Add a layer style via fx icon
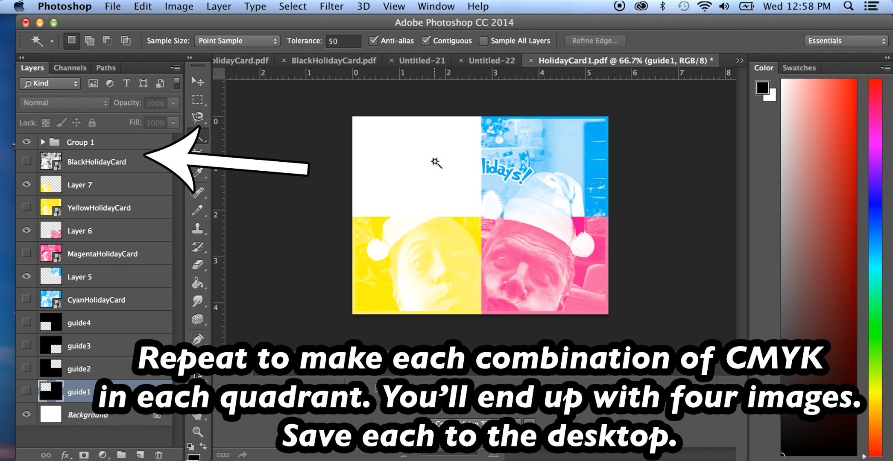Viewport: 893px width, 461px height. point(65,455)
